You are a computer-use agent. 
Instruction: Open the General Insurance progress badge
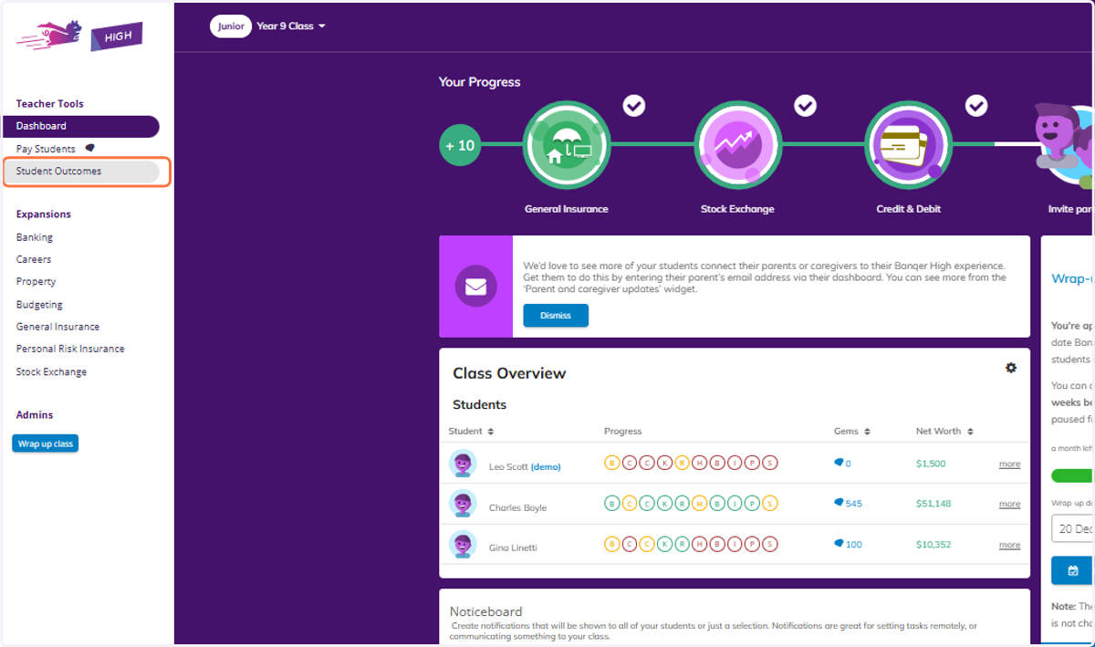coord(566,145)
